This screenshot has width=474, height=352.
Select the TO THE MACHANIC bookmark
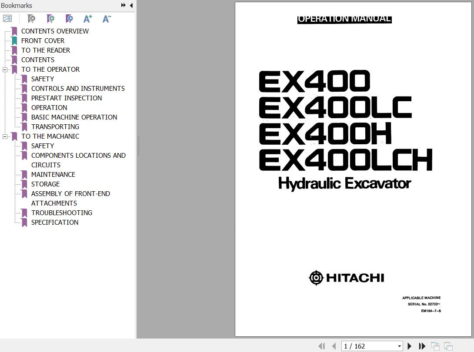tap(50, 136)
